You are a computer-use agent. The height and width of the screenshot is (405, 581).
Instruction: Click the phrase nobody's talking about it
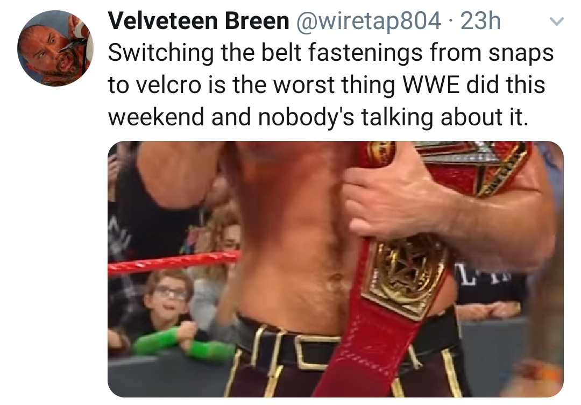(391, 117)
